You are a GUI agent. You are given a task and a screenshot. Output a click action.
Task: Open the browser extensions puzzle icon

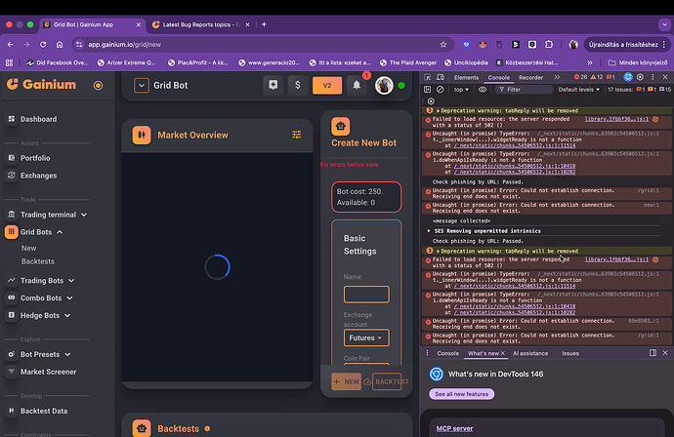(x=549, y=44)
